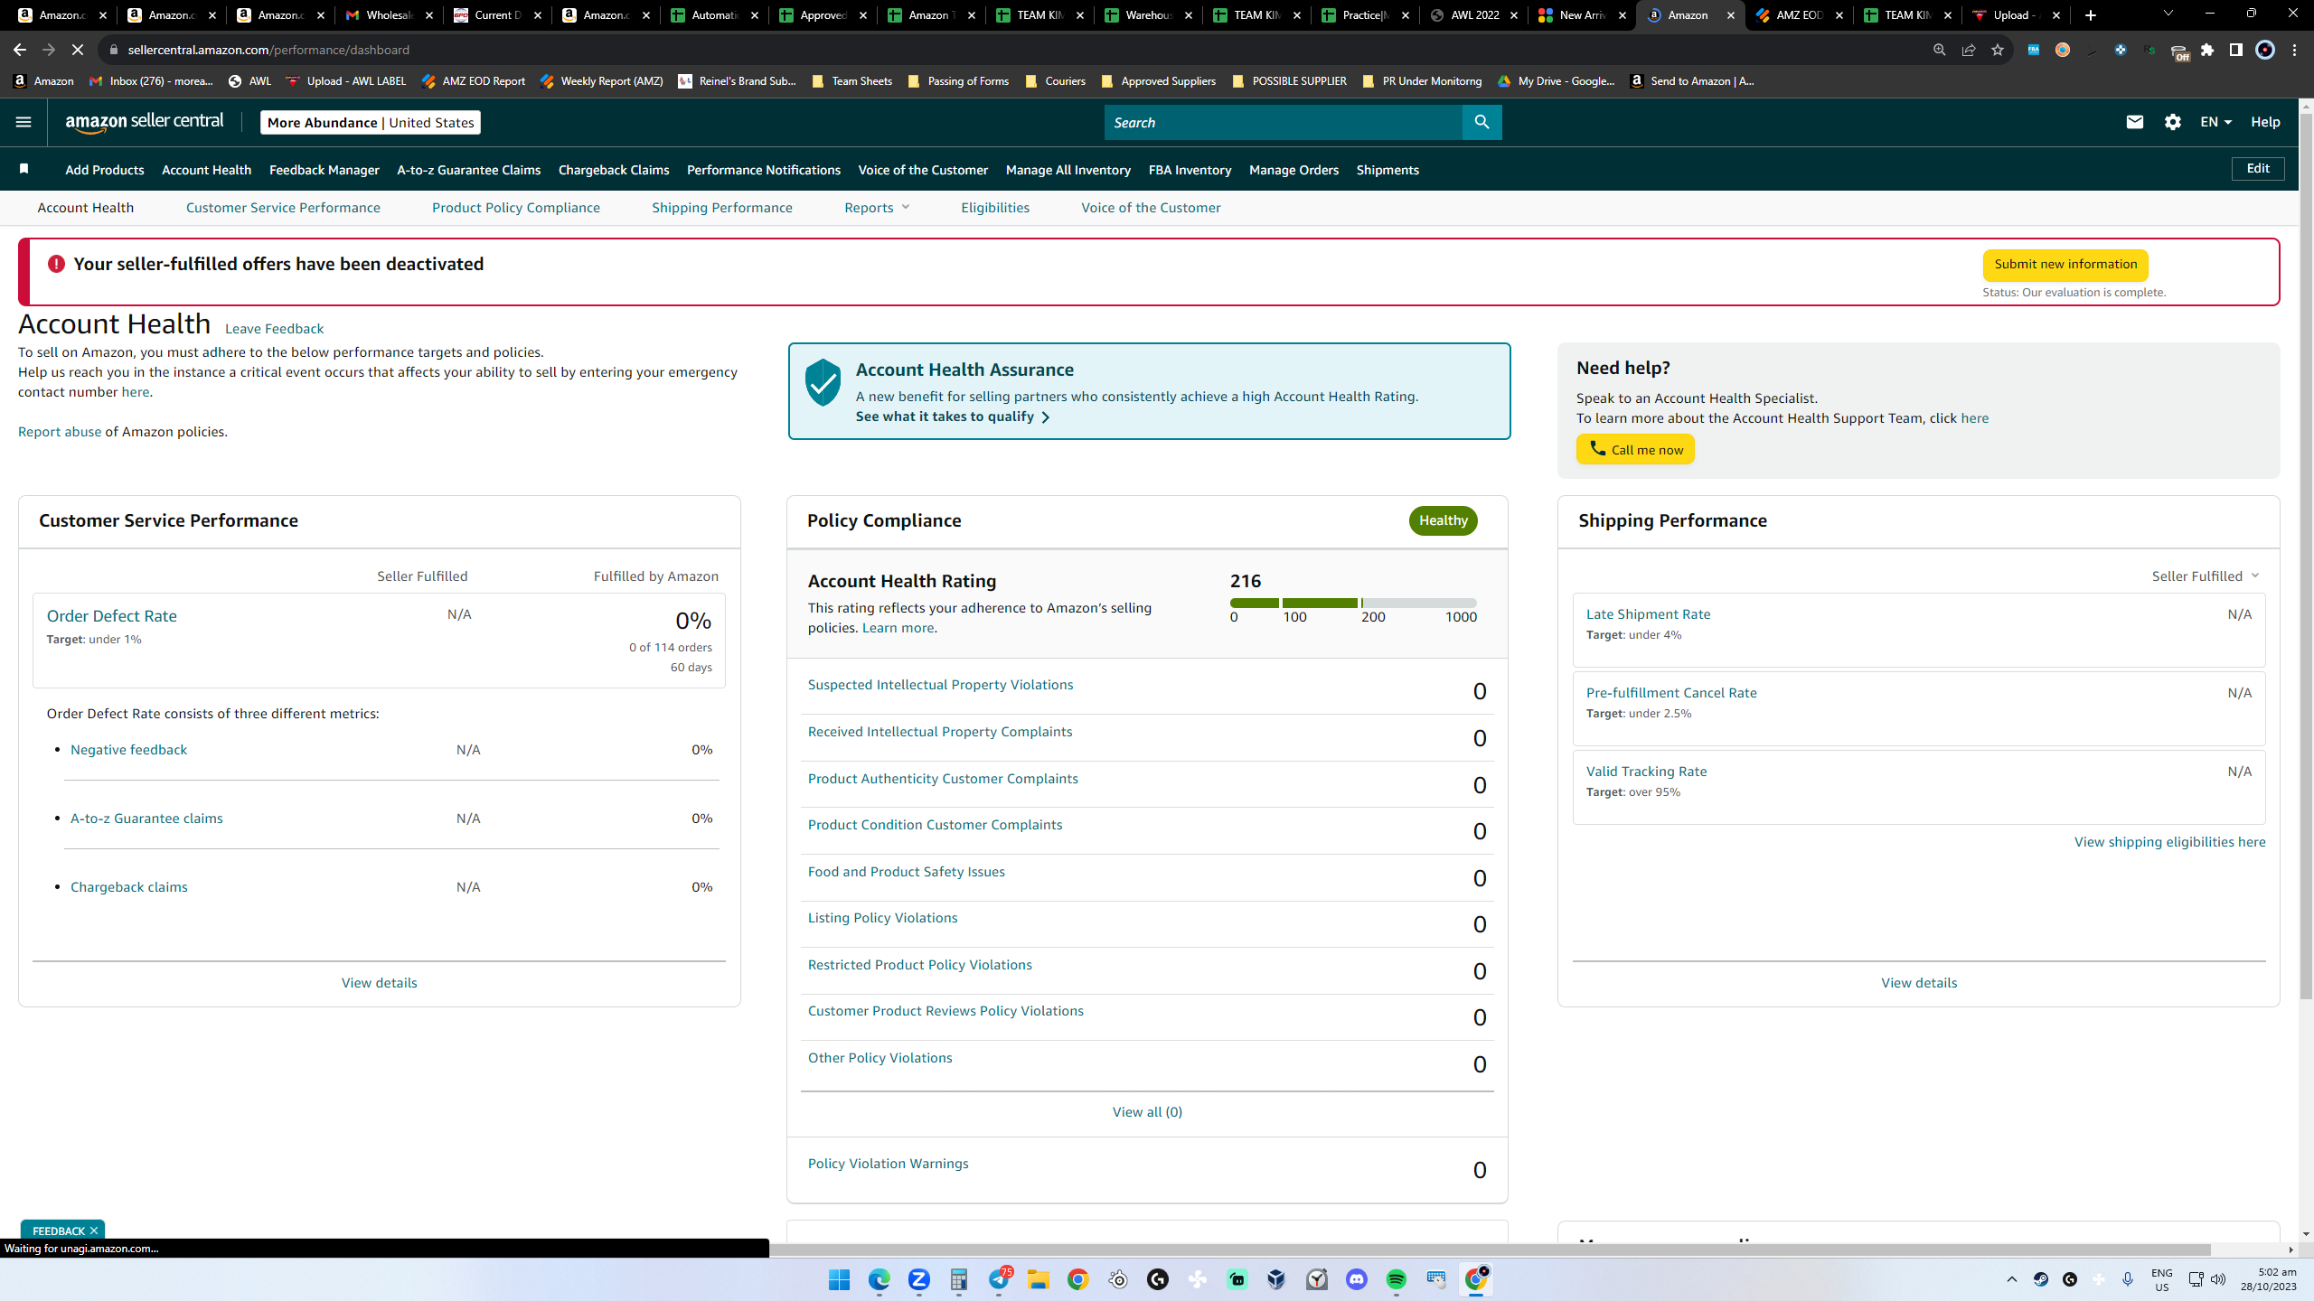Click the horizontal scrollbar at page bottom

pyautogui.click(x=1490, y=1250)
